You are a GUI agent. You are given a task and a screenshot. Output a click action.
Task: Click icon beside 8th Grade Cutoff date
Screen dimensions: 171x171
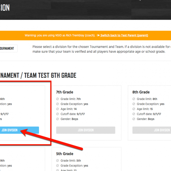tap(134, 114)
